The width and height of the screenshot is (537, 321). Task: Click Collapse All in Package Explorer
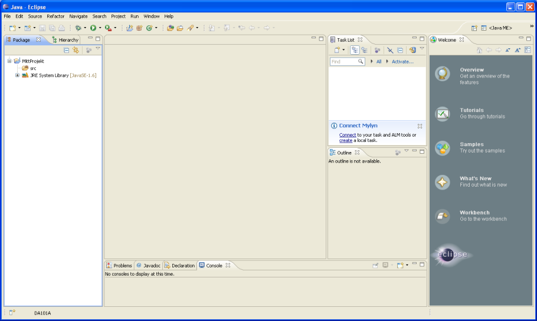(x=67, y=50)
